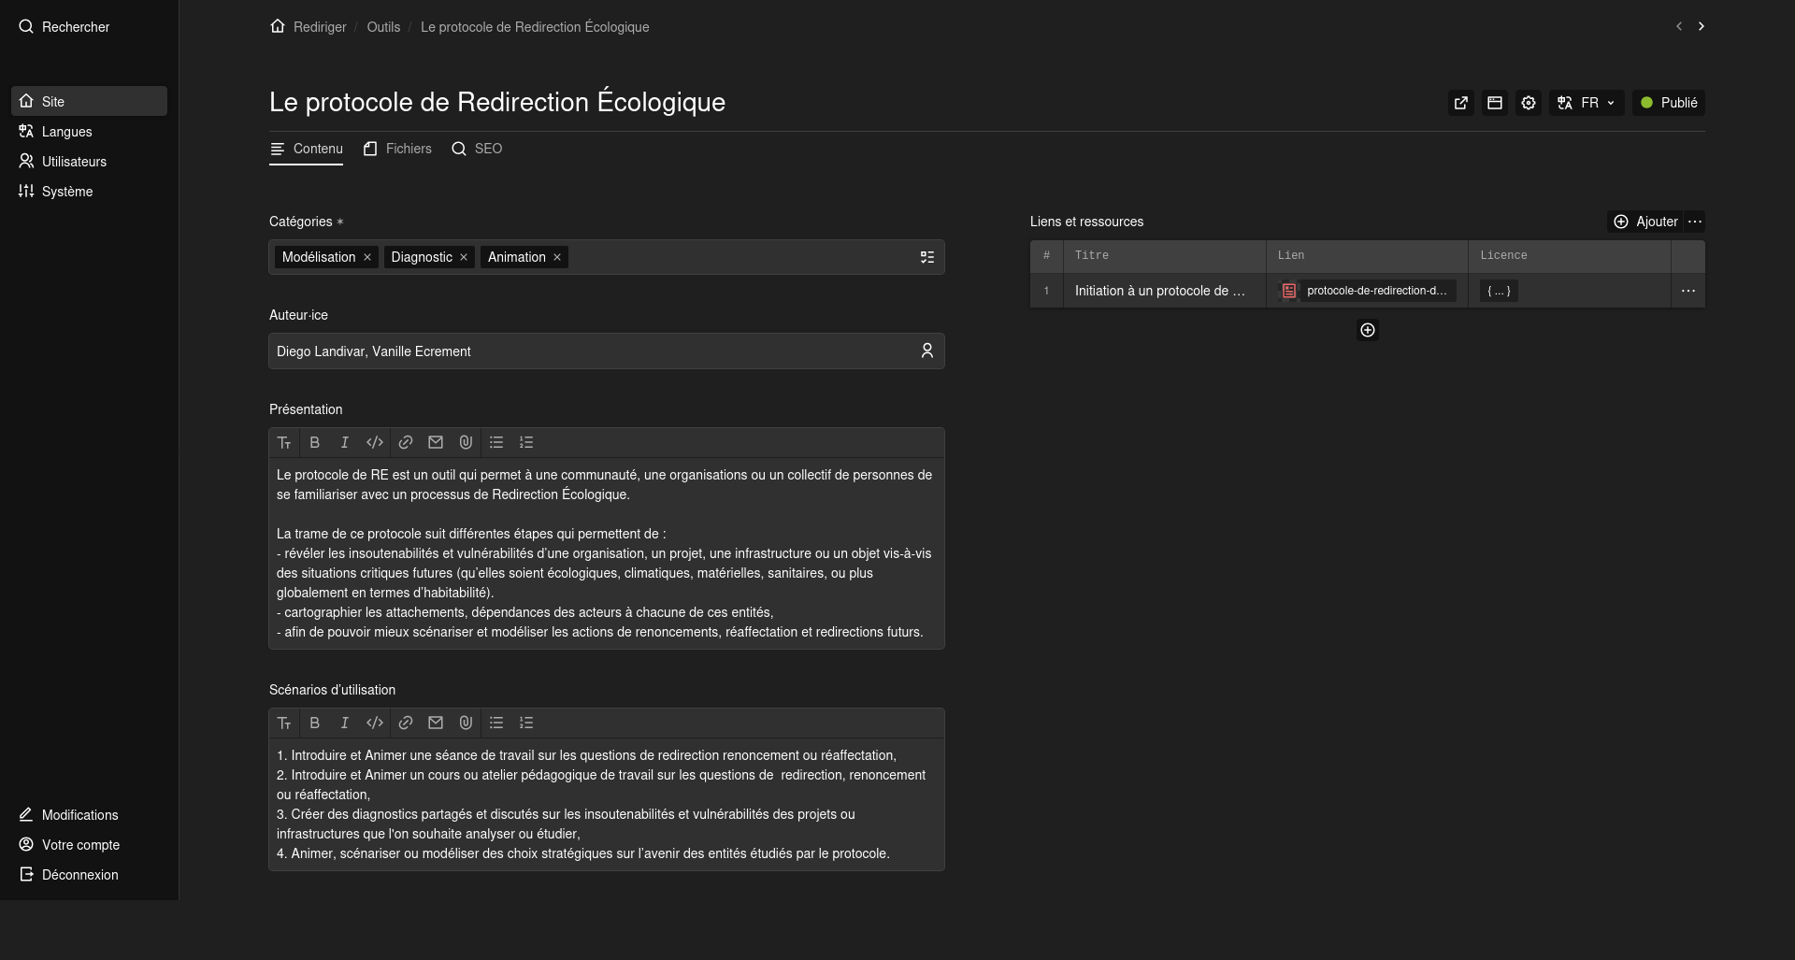Click the page preview icon
Viewport: 1795px width, 960px height.
pyautogui.click(x=1495, y=103)
